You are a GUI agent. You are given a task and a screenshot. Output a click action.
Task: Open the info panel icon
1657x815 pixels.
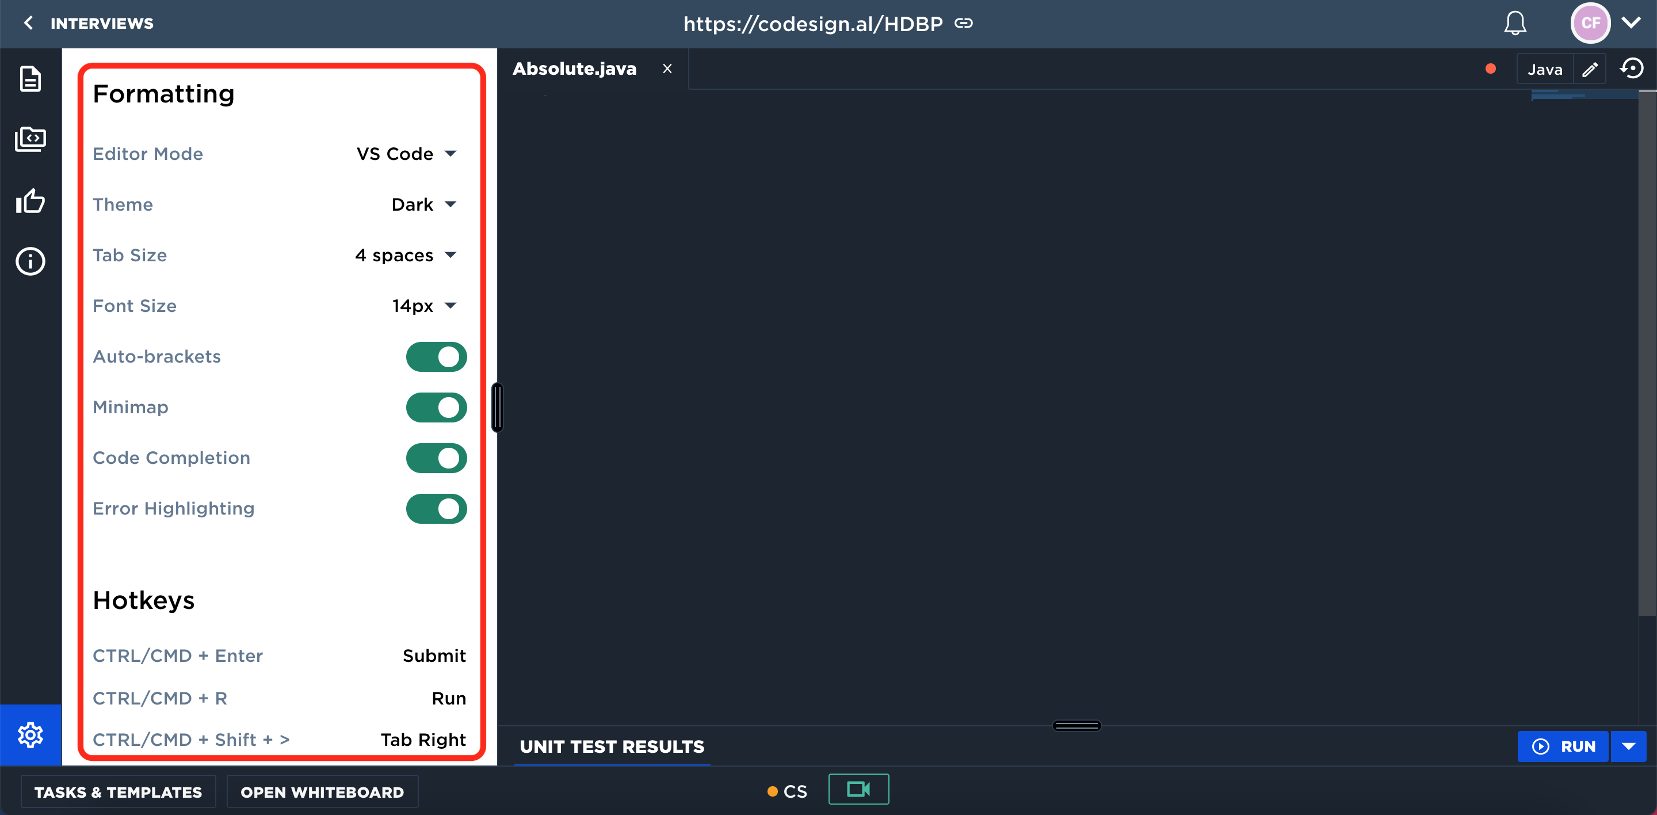[30, 261]
